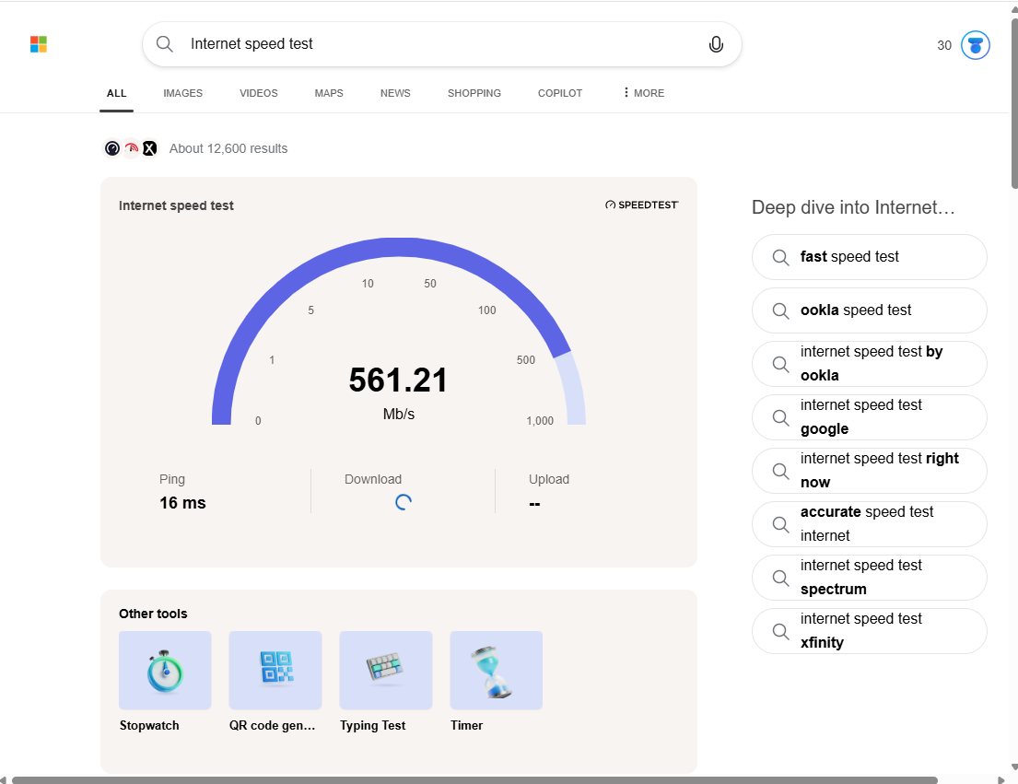Click search icon of ookla speed test suggestion

pyautogui.click(x=780, y=310)
